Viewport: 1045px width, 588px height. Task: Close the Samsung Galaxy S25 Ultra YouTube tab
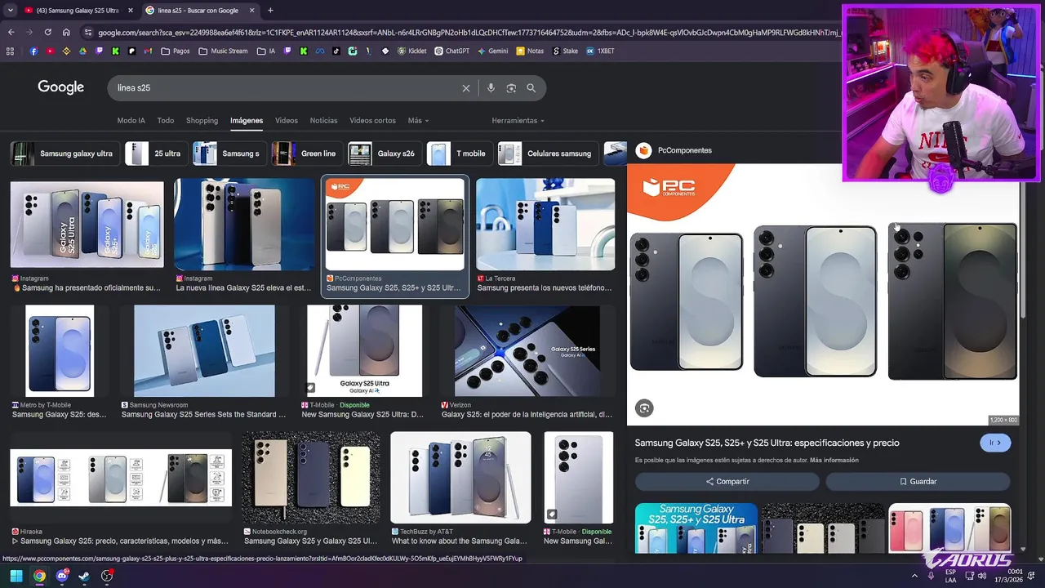[x=131, y=11]
